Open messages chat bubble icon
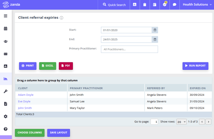This screenshot has height=139, width=214. point(174,5)
